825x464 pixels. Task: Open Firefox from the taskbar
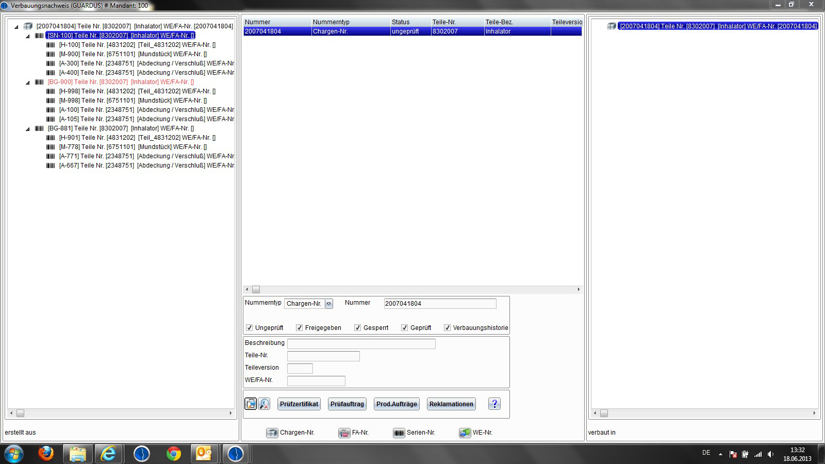(46, 454)
